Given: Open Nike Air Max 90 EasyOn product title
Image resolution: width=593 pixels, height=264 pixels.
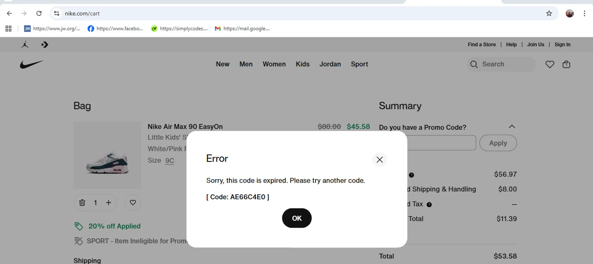Looking at the screenshot, I should point(185,127).
